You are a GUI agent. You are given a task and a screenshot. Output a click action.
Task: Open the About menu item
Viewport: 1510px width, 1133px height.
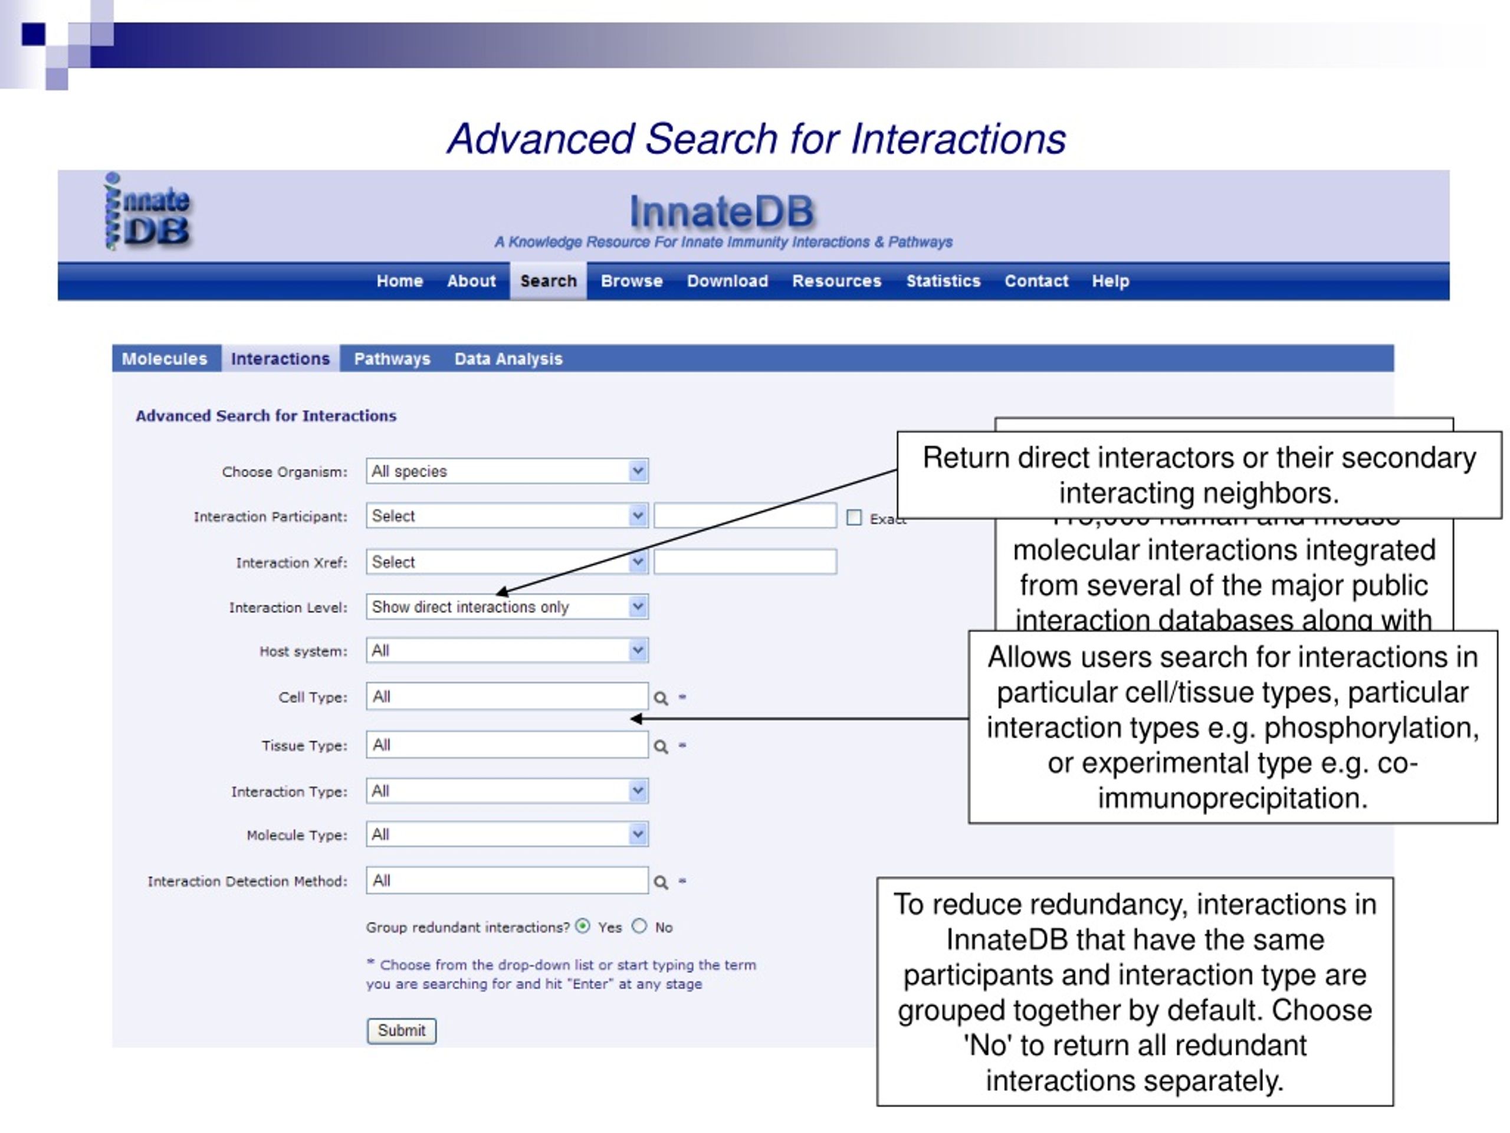(x=471, y=281)
